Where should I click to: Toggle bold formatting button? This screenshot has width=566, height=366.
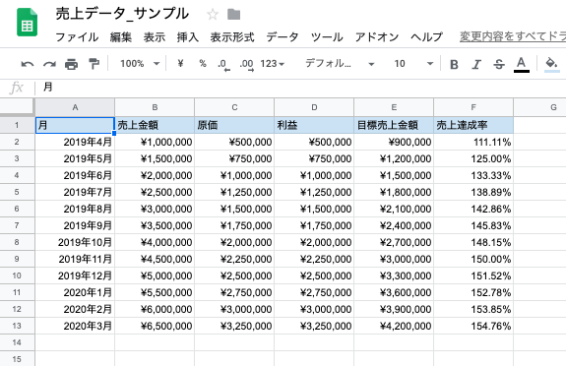point(454,65)
